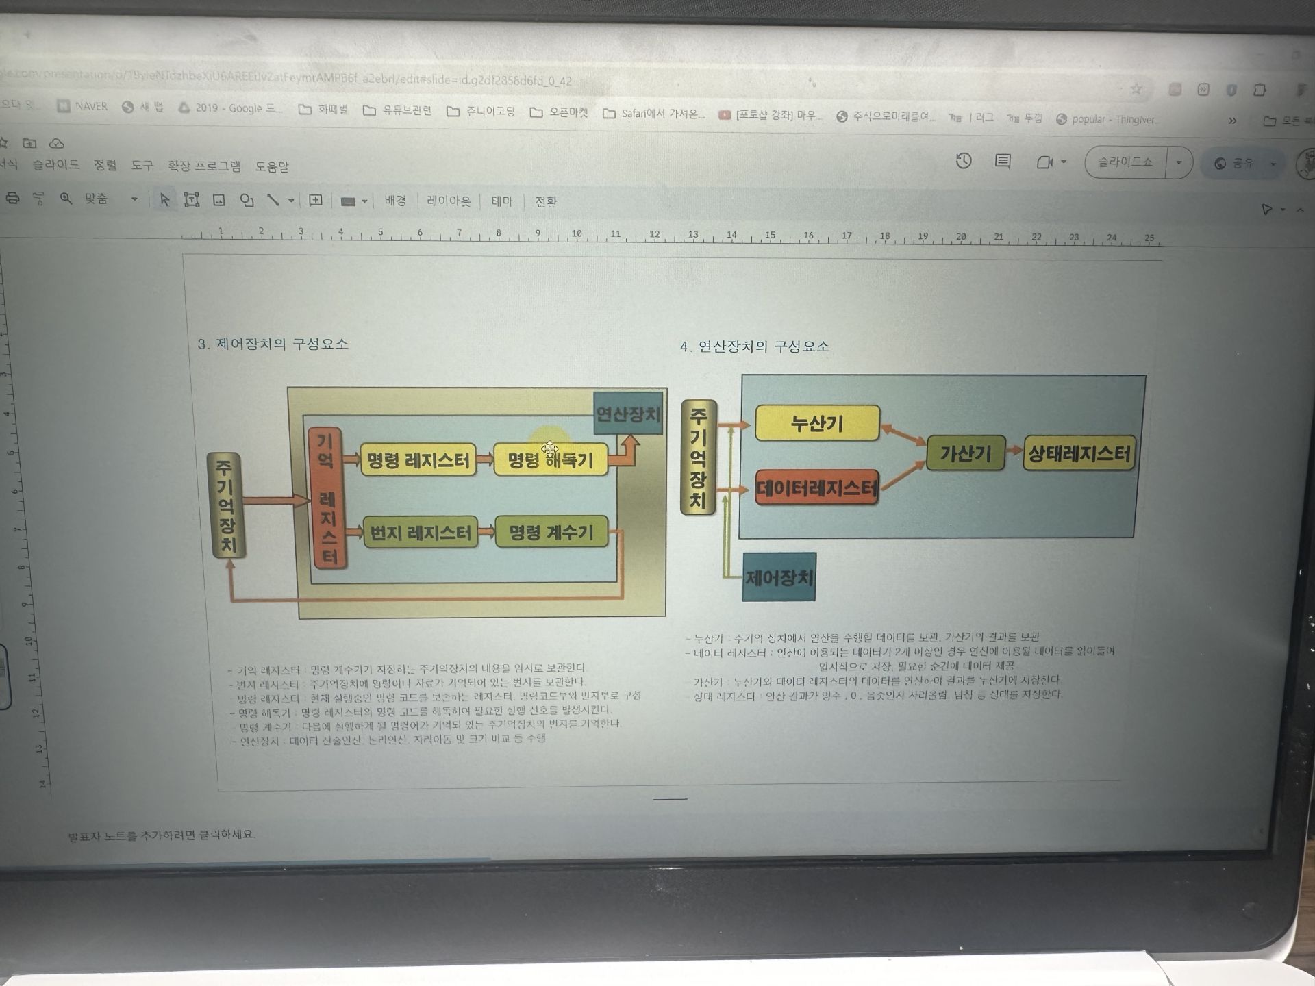The image size is (1315, 986).
Task: Click the add comment plus icon
Action: coord(316,200)
